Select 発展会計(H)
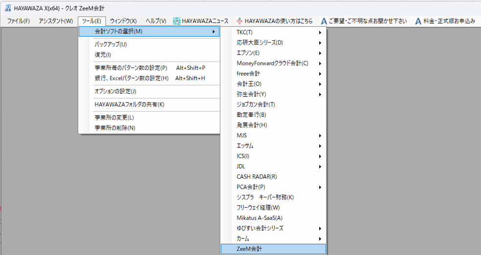 tap(273, 125)
